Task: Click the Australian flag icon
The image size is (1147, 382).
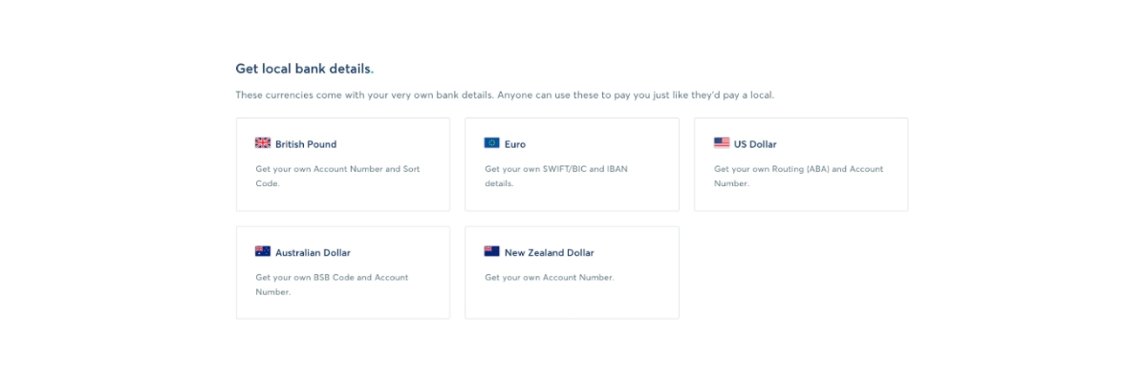Action: tap(263, 252)
